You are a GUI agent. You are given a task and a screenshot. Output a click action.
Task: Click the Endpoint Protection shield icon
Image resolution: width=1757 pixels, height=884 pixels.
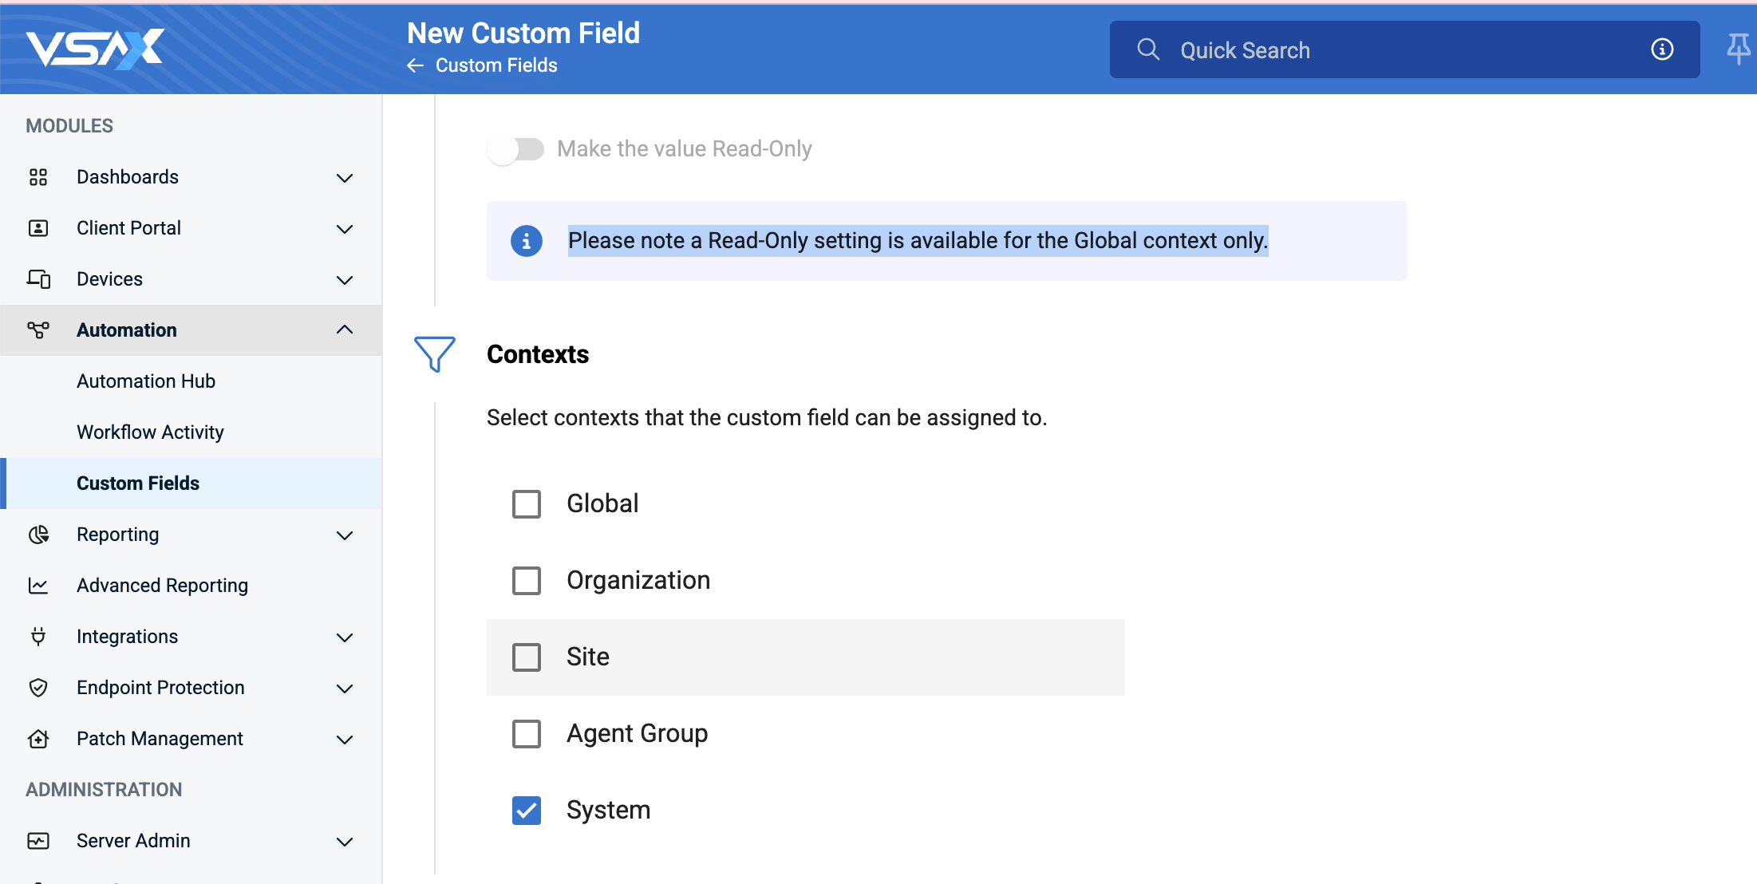[x=38, y=687]
